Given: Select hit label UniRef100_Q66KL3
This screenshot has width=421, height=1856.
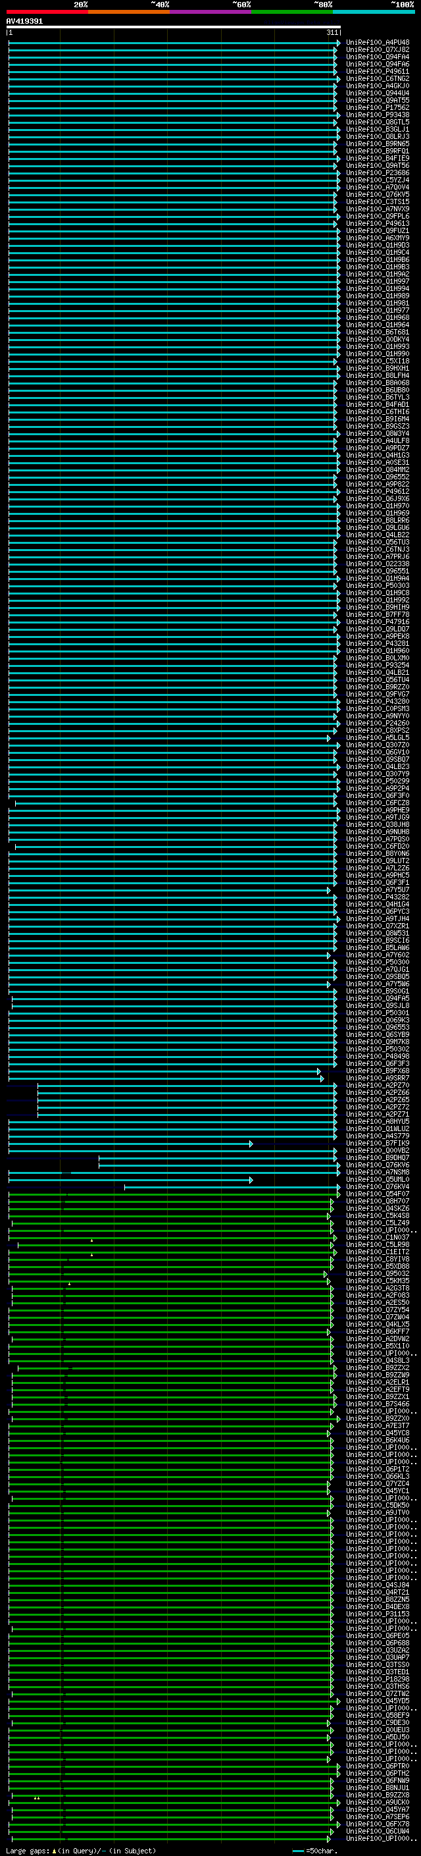Looking at the screenshot, I should 378,1476.
